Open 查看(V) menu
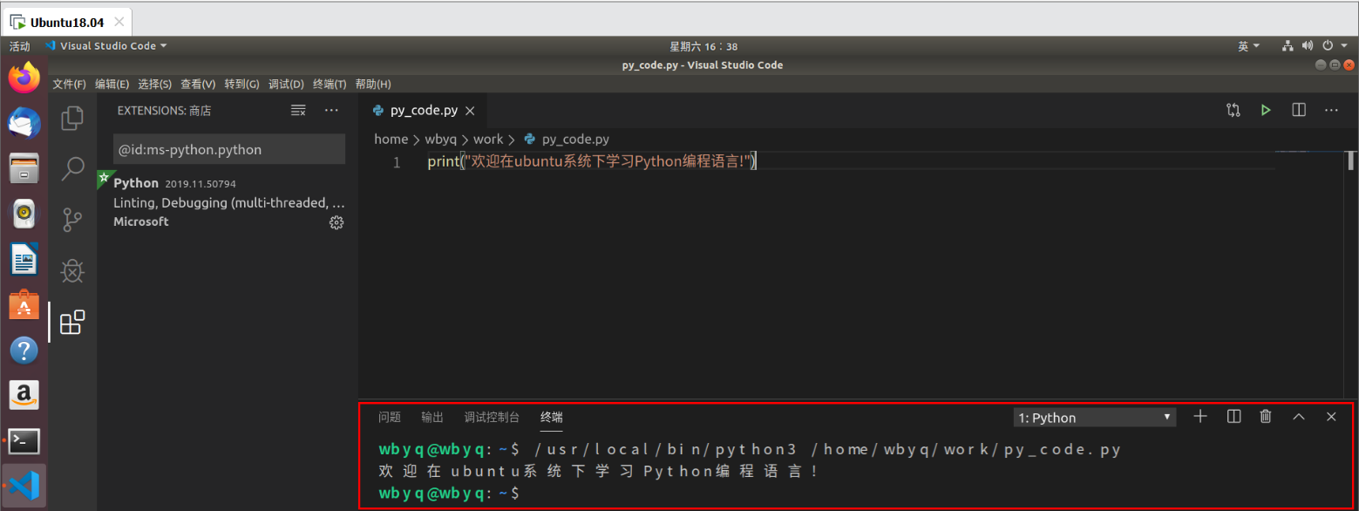The height and width of the screenshot is (511, 1359). (x=198, y=85)
